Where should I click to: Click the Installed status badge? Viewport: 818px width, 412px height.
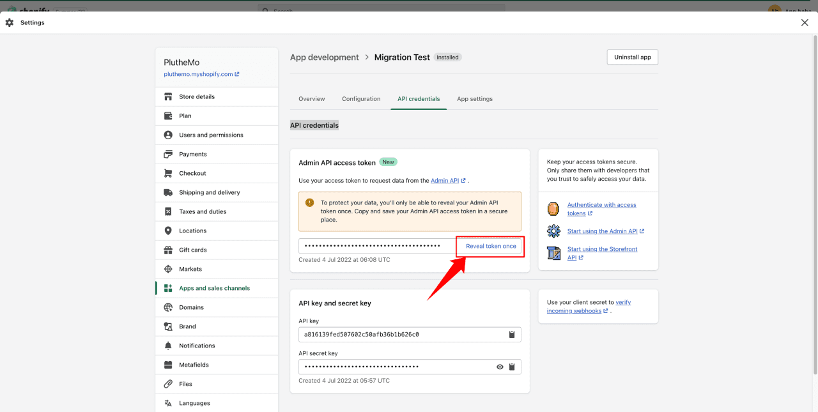tap(447, 57)
